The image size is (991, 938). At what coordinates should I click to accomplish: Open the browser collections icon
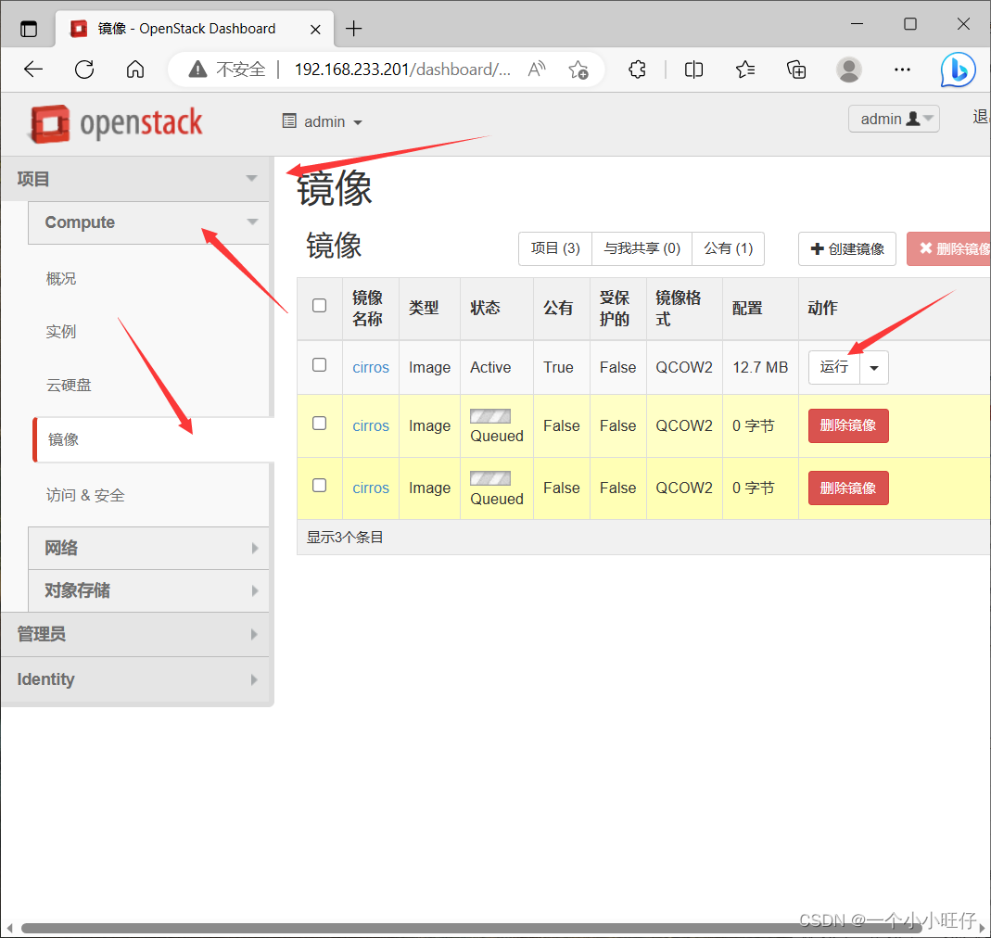point(796,70)
